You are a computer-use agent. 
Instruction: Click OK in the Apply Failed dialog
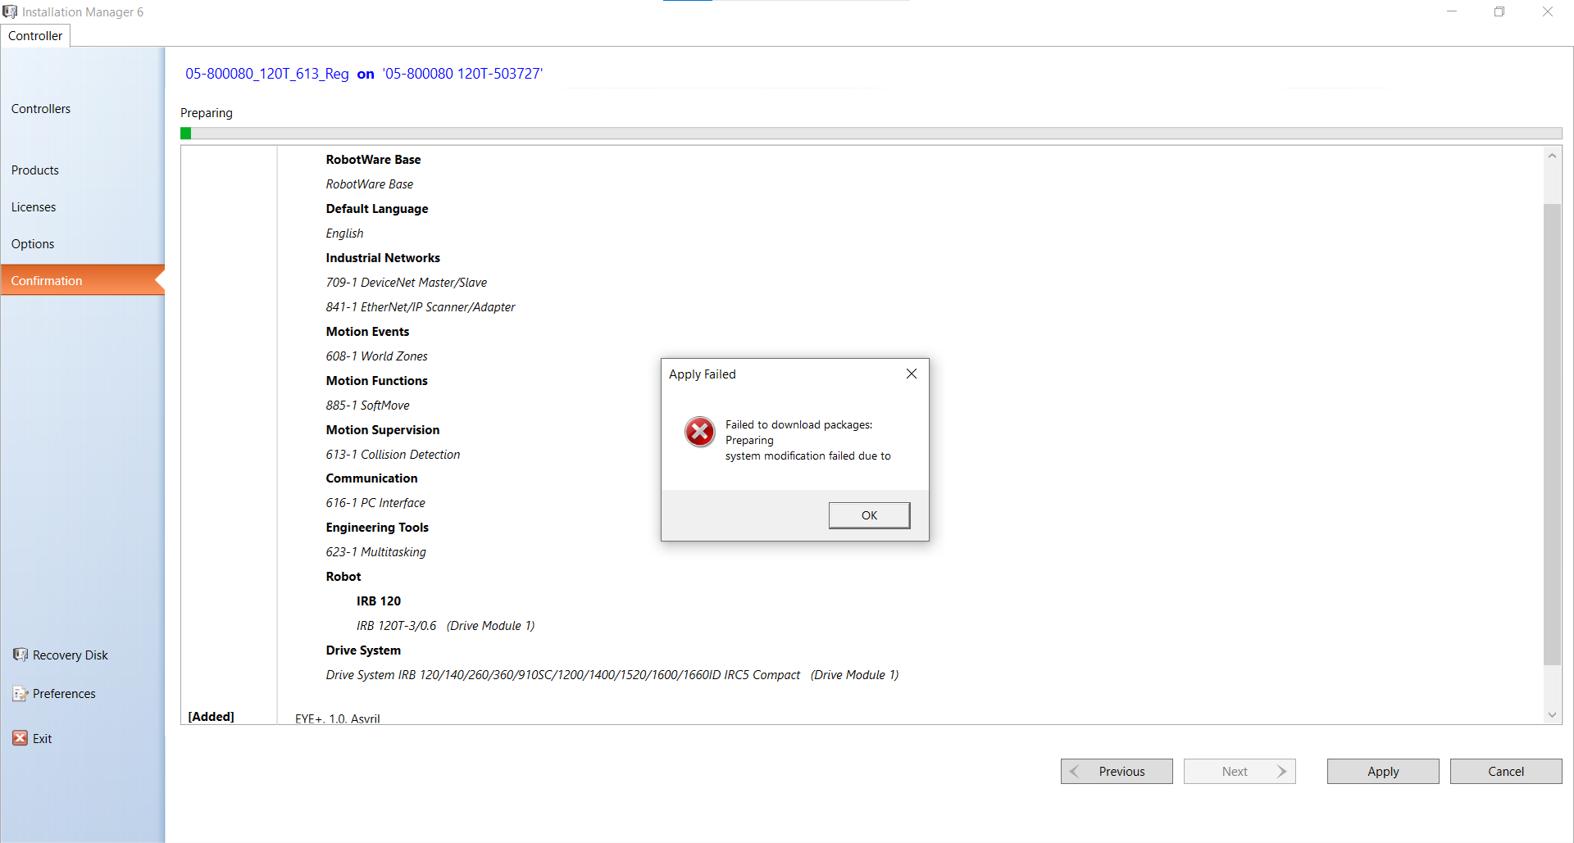point(869,515)
